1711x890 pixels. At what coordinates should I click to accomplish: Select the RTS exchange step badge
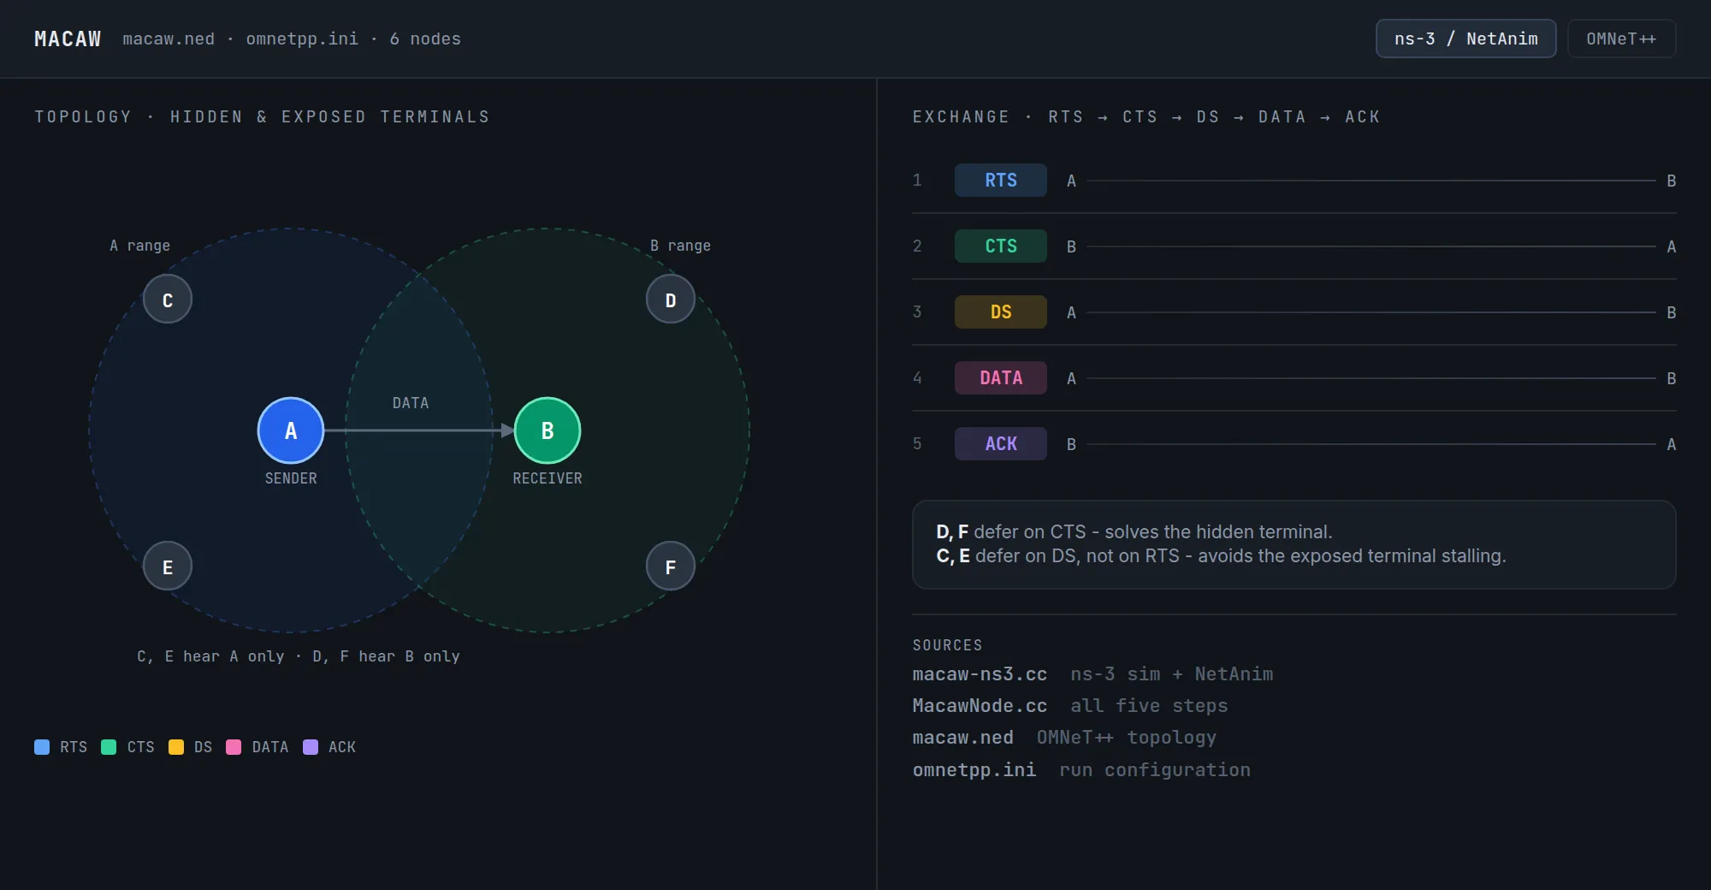tap(1001, 181)
